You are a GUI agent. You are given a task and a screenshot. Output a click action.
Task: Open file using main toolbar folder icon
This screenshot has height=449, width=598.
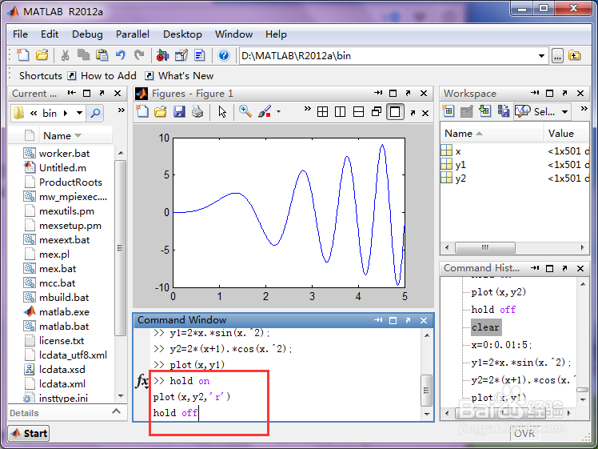42,56
